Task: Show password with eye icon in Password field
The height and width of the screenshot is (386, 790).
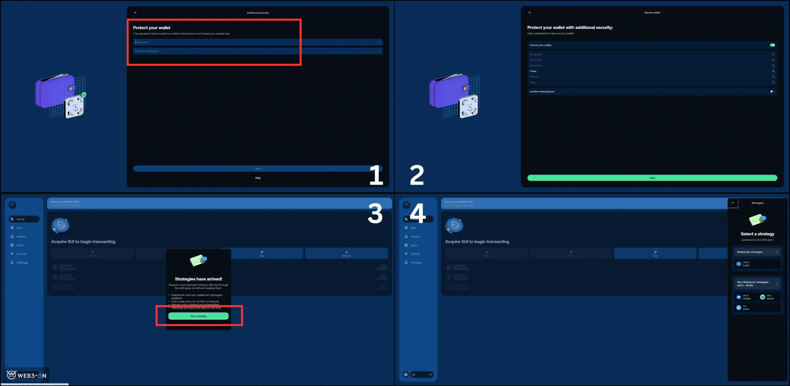Action: point(379,42)
